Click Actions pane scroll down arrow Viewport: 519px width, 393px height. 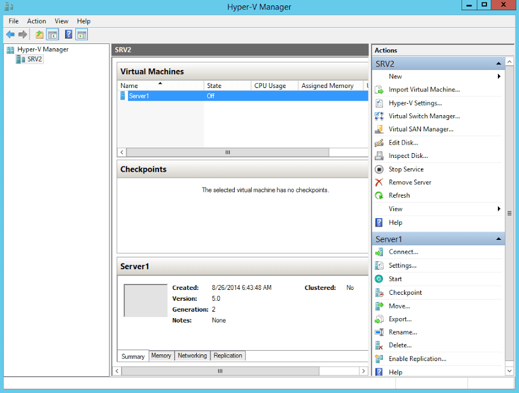click(509, 371)
